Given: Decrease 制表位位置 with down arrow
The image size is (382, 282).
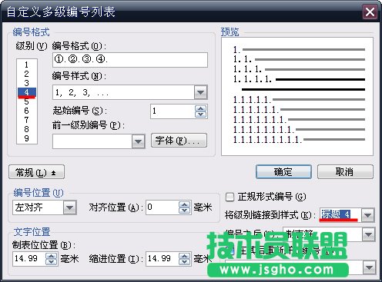Looking at the screenshot, I should pyautogui.click(x=52, y=262).
